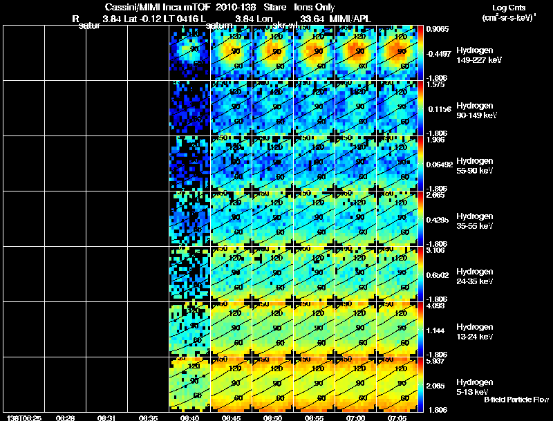The width and height of the screenshot is (553, 421).
Task: Click the 13-24 keV image panel at 06:40
Action: pyautogui.click(x=189, y=330)
